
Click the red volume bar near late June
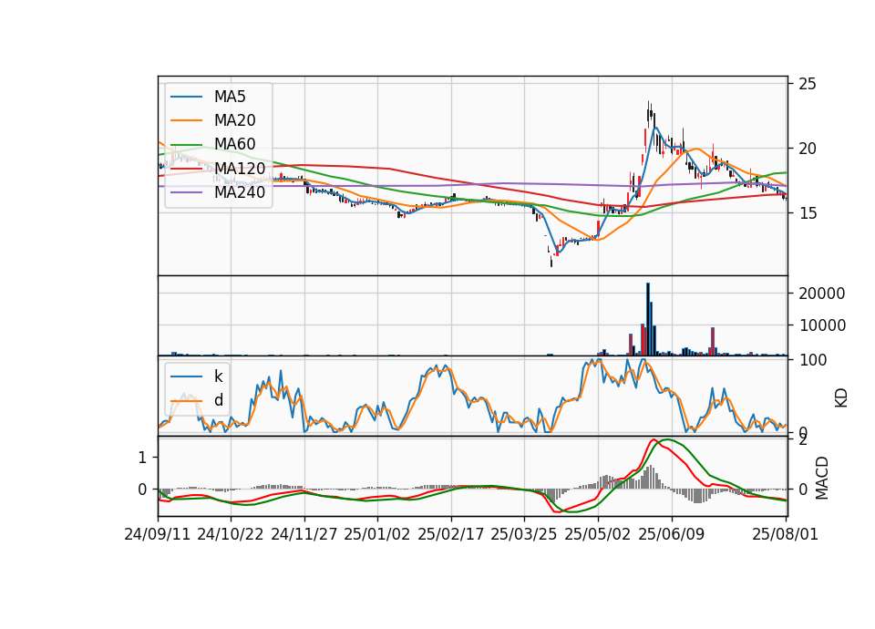(713, 342)
